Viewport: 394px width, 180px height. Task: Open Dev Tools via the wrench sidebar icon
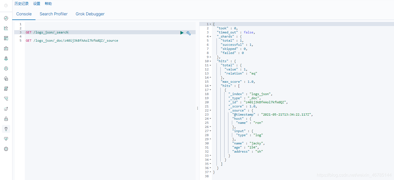click(6, 129)
